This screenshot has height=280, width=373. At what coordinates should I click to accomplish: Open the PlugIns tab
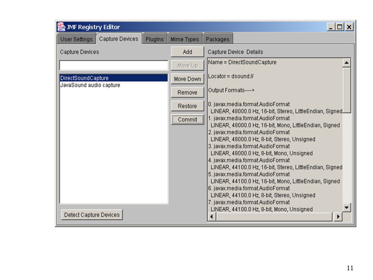[154, 39]
